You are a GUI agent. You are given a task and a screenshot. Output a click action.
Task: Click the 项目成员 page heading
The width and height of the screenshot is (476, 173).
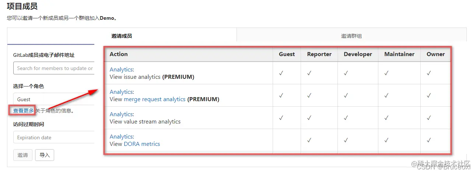22,6
